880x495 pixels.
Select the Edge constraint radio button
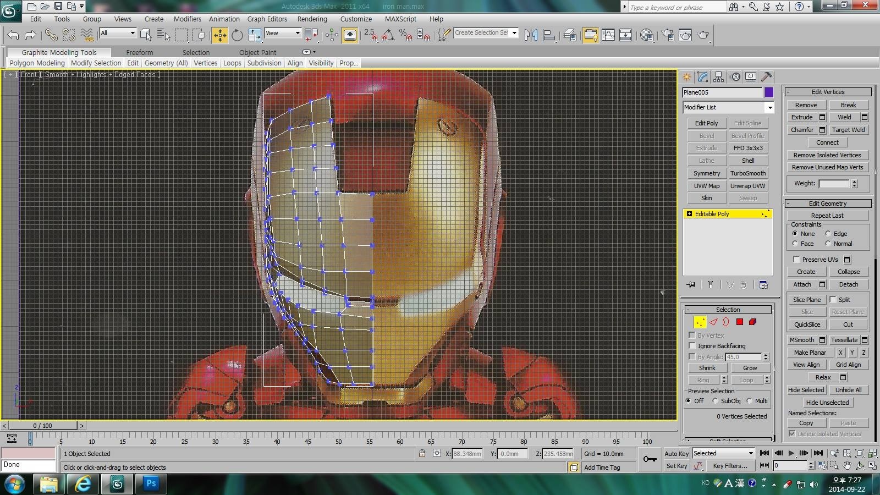(x=828, y=234)
